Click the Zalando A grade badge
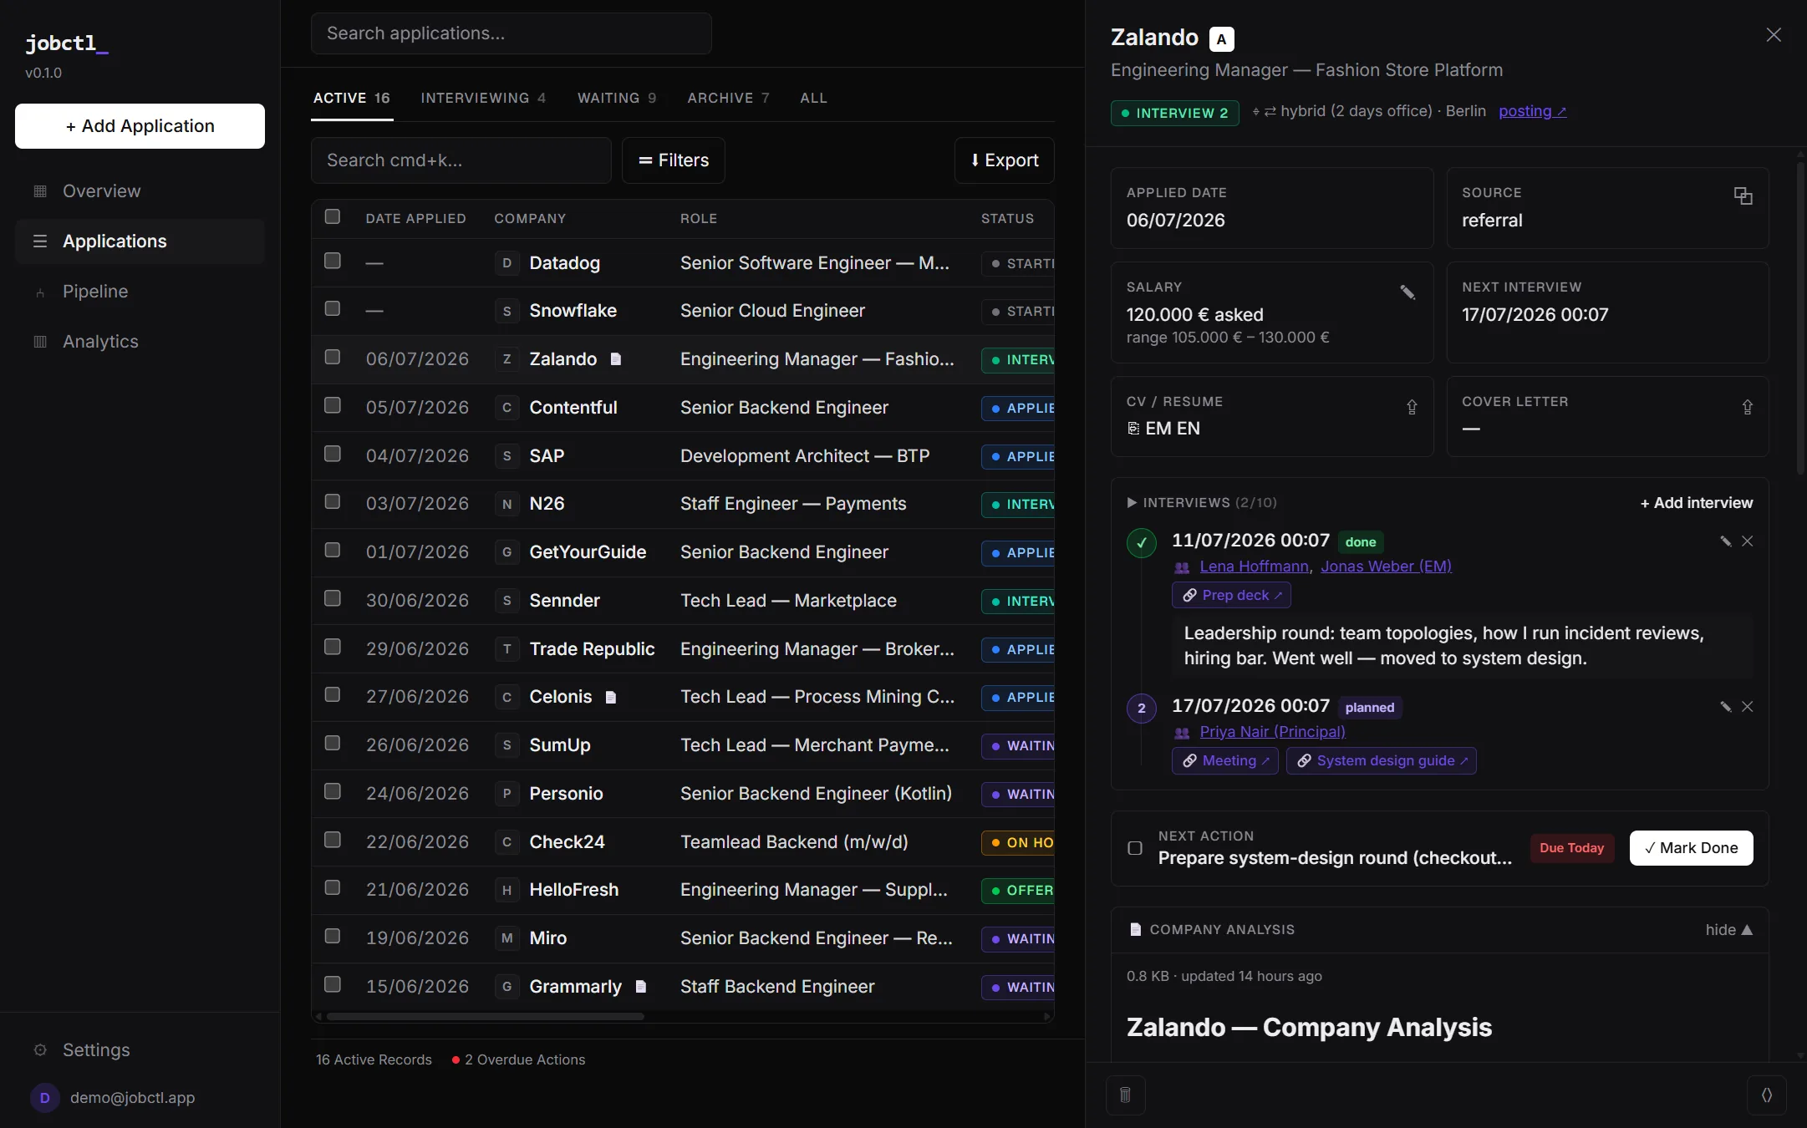 click(1221, 38)
